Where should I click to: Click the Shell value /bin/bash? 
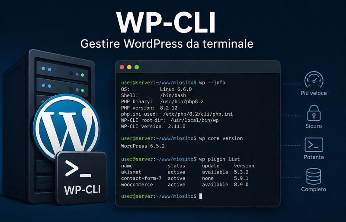pyautogui.click(x=173, y=95)
